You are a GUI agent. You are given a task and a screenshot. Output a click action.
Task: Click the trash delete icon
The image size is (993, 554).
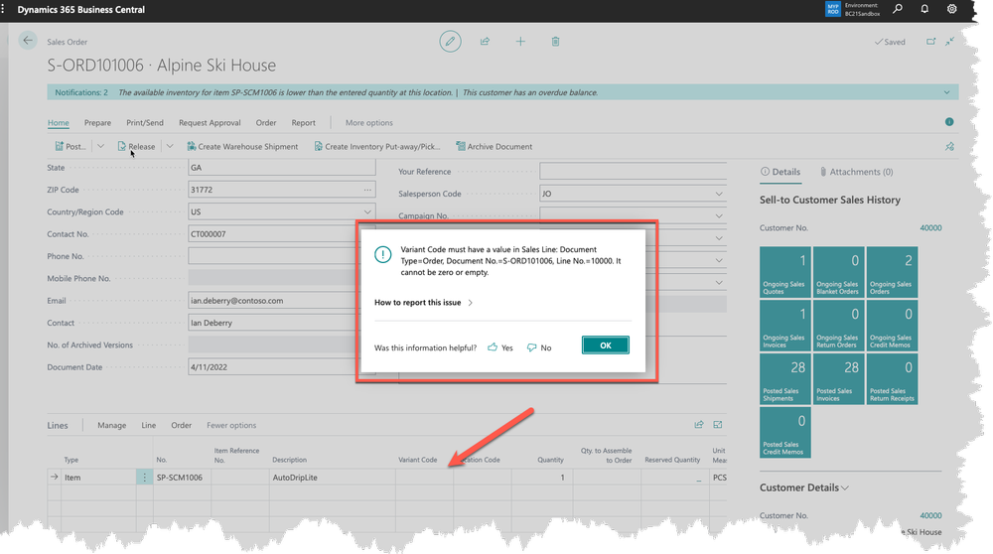click(x=555, y=42)
